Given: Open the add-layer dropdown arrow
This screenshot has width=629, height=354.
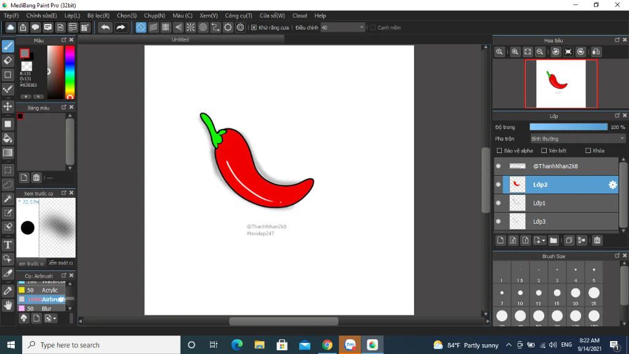Looking at the screenshot, I should point(544,241).
